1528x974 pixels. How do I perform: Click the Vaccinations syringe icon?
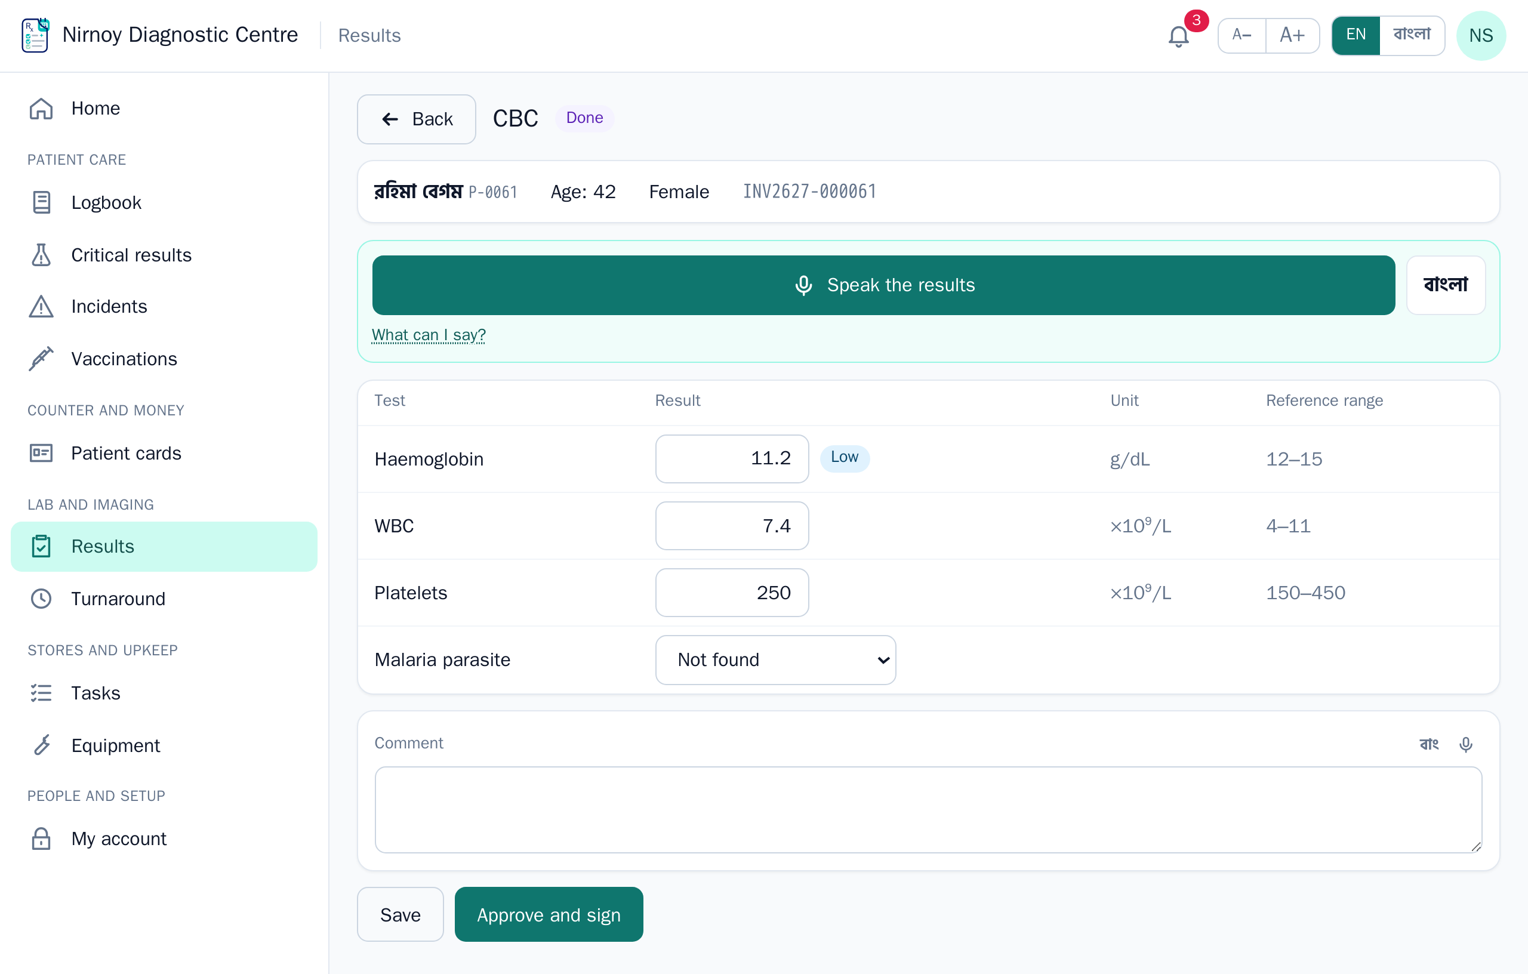(41, 359)
